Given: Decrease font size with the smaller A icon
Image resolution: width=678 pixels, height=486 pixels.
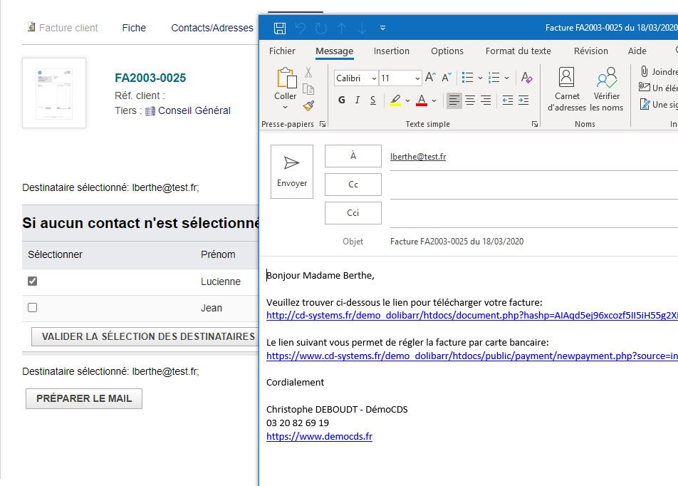Looking at the screenshot, I should click(x=447, y=78).
